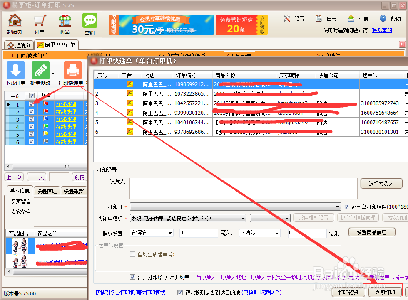Screen dimensions: 408x300
Task: Click 选择发货人 button
Action: click(x=381, y=184)
